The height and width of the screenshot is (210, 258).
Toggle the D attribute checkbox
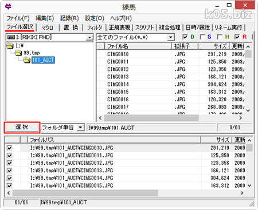coord(185,37)
